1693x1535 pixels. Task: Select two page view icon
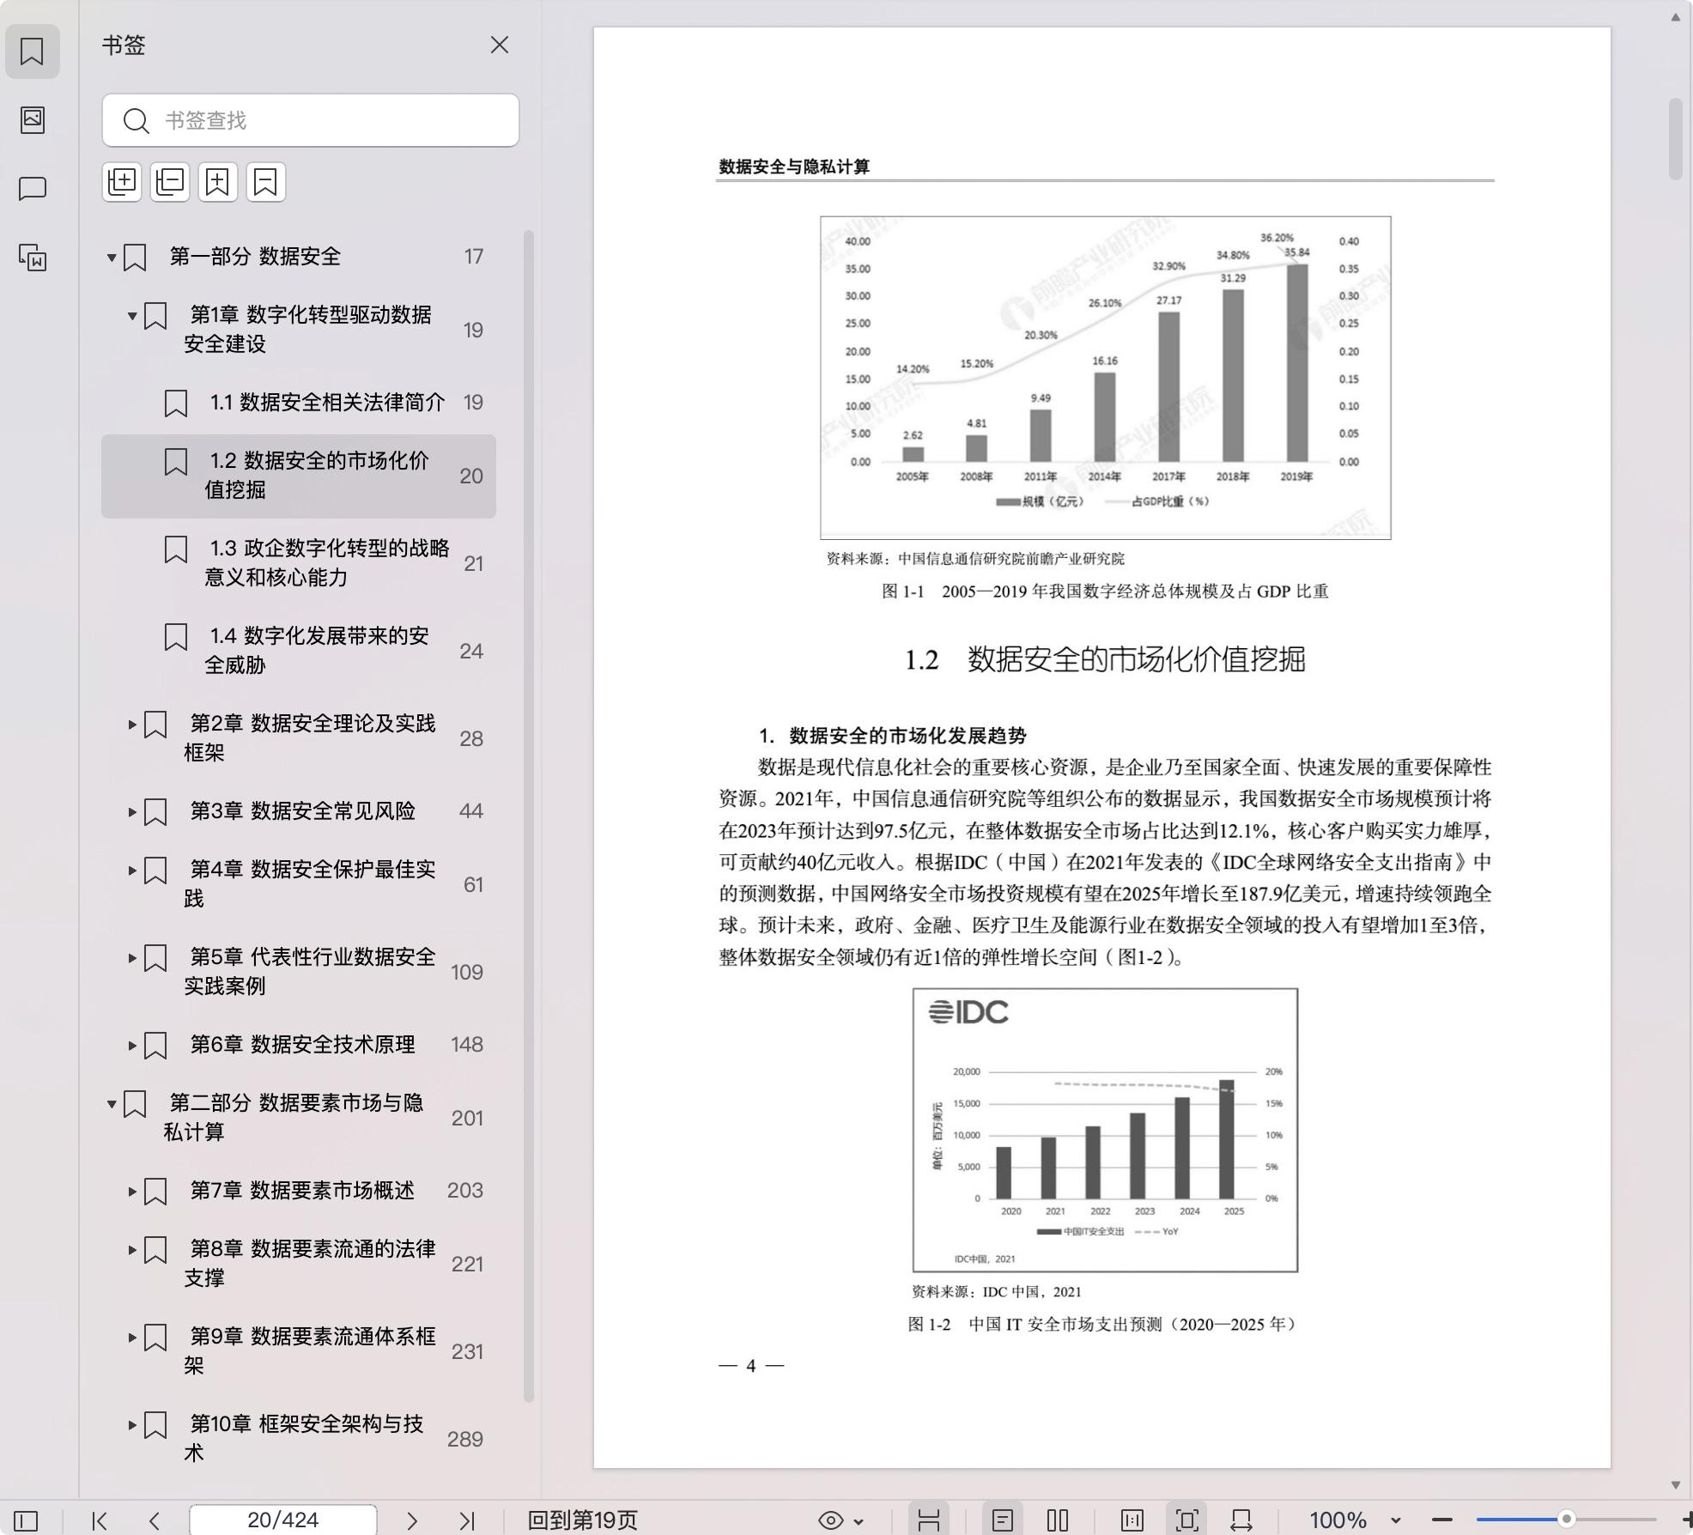(1058, 1520)
